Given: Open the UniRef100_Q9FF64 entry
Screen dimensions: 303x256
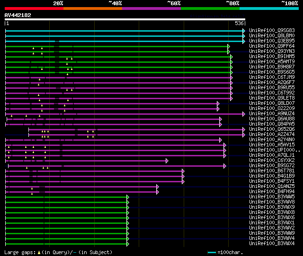Looking at the screenshot, I should [x=272, y=46].
